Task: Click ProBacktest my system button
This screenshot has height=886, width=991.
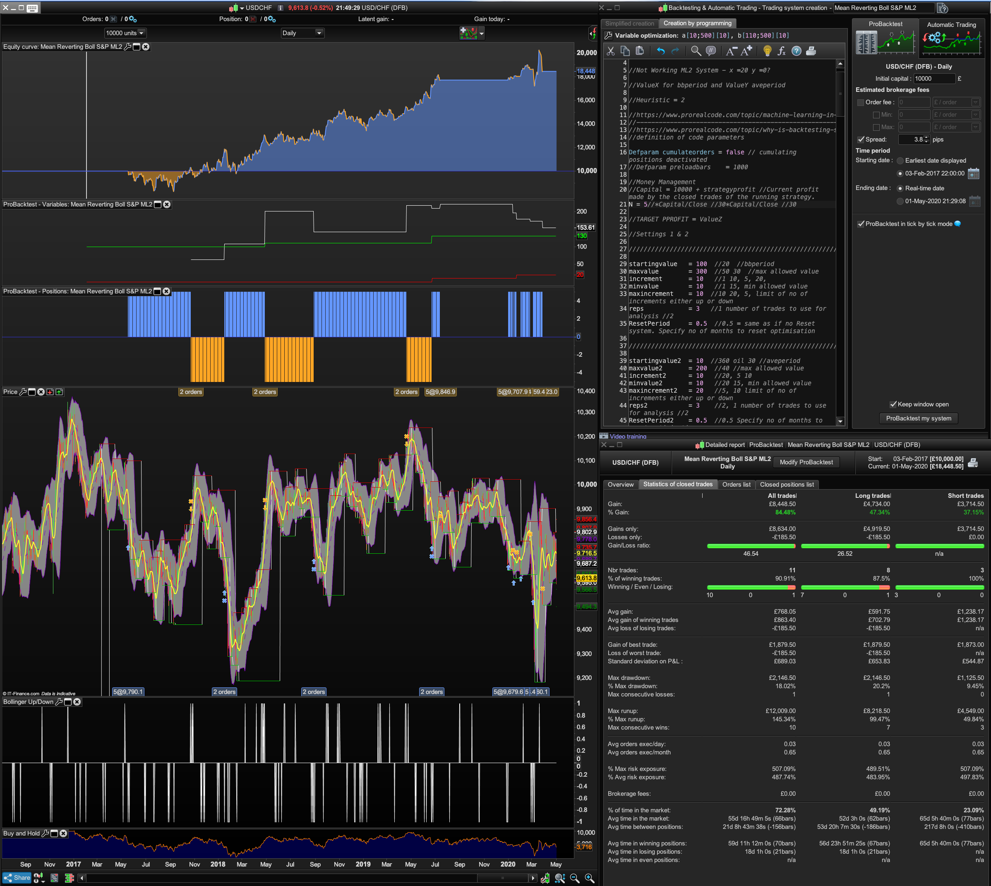Action: (918, 418)
